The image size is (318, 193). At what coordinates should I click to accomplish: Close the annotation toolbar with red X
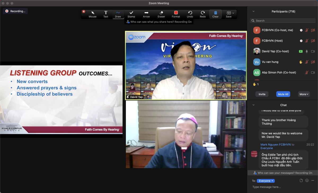coord(84,11)
